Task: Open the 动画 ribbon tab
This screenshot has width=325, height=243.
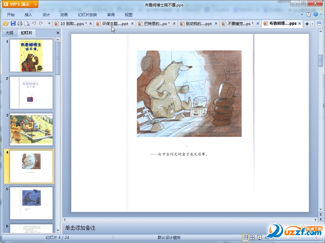Action: point(64,15)
